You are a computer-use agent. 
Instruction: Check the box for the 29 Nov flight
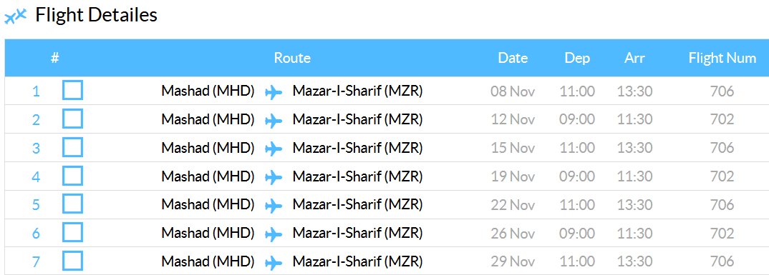click(x=72, y=261)
